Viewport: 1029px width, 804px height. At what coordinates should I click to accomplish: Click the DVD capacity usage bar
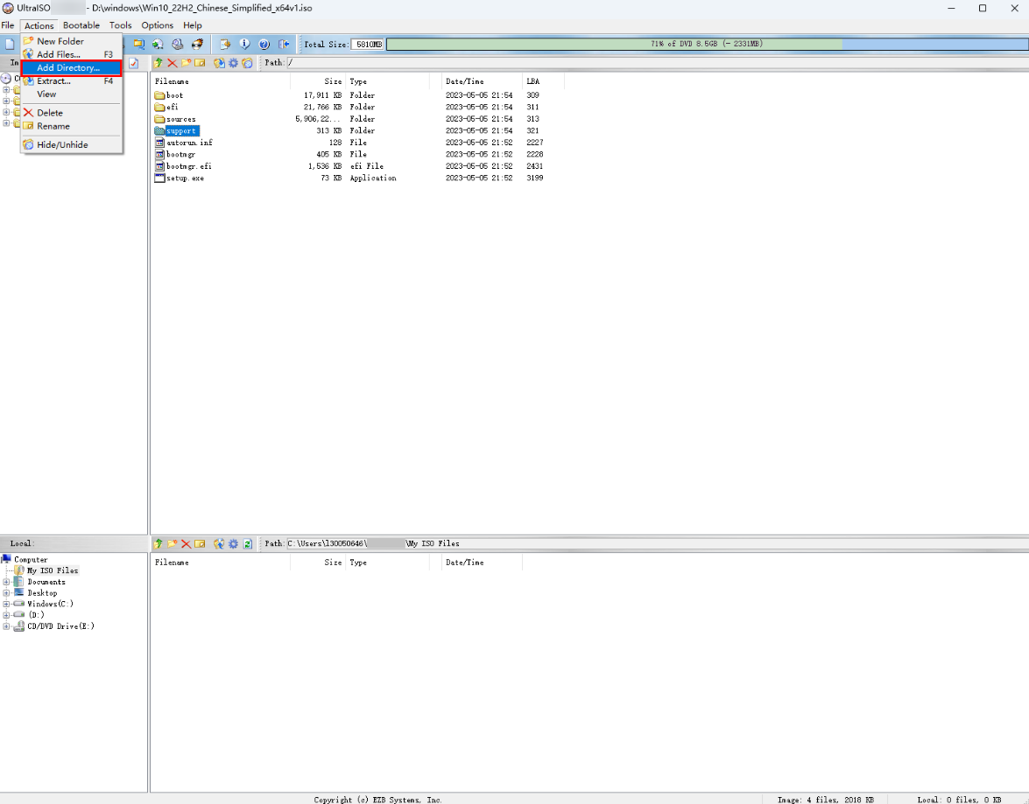pos(708,44)
